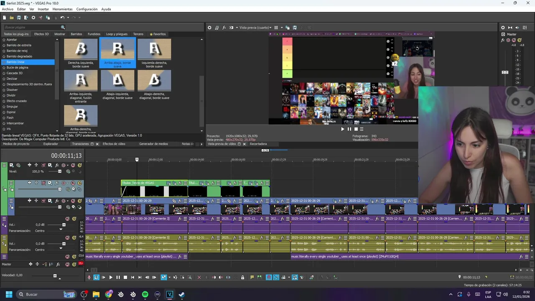The width and height of the screenshot is (535, 301).
Task: Play the preview using monitor play button
Action: point(343,129)
